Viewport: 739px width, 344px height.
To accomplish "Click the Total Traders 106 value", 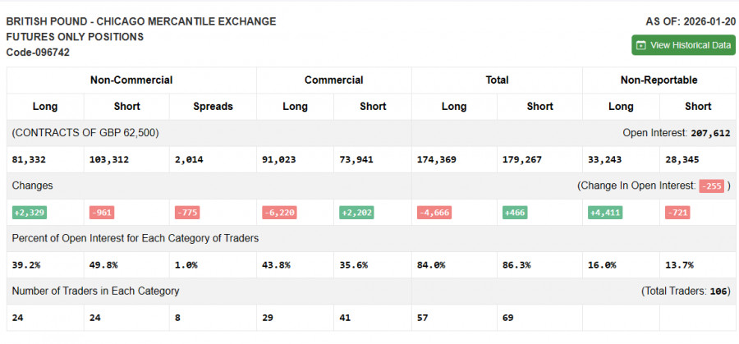I will click(719, 291).
